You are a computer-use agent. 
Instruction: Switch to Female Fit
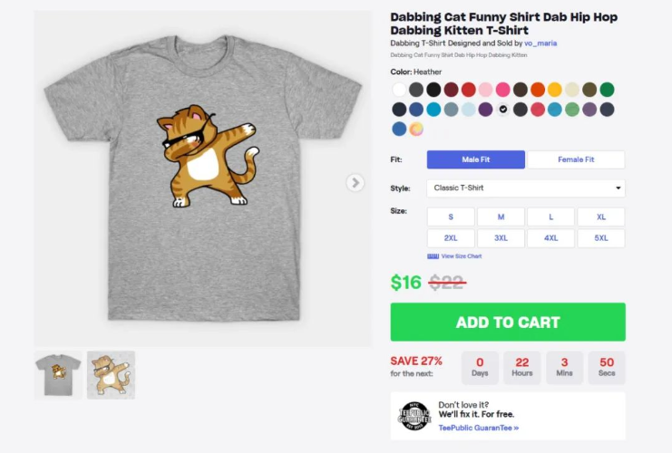click(576, 159)
